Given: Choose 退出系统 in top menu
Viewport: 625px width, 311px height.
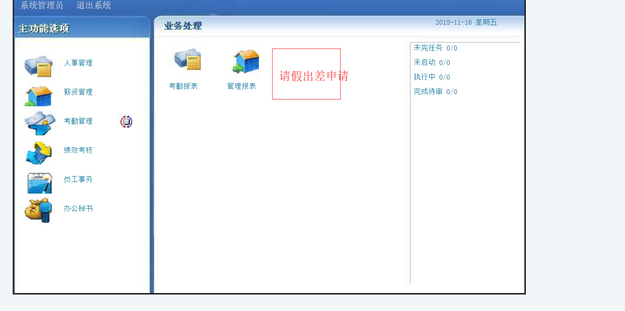Looking at the screenshot, I should tap(94, 5).
